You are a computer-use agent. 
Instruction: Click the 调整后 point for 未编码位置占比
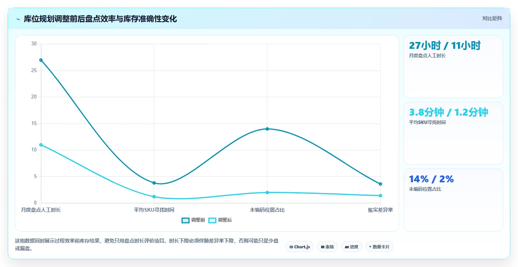click(x=267, y=192)
